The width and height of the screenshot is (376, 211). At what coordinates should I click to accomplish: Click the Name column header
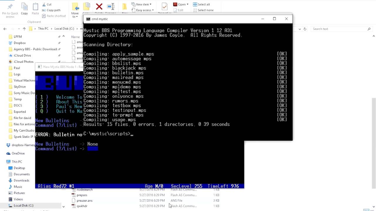[75, 37]
